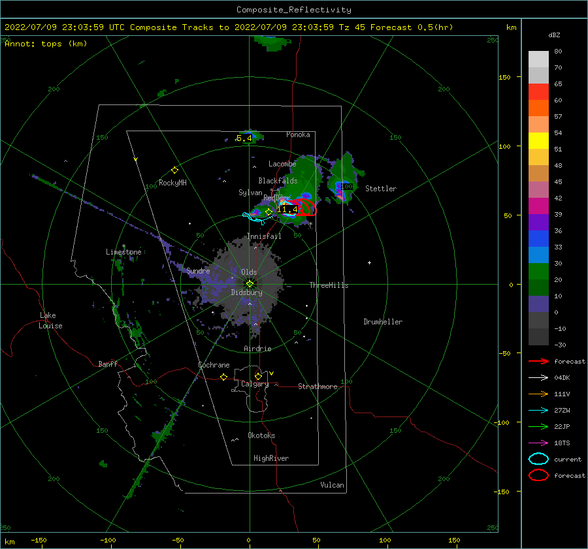Click the cyan current ellipse legend icon
This screenshot has width=588, height=549.
pyautogui.click(x=538, y=459)
